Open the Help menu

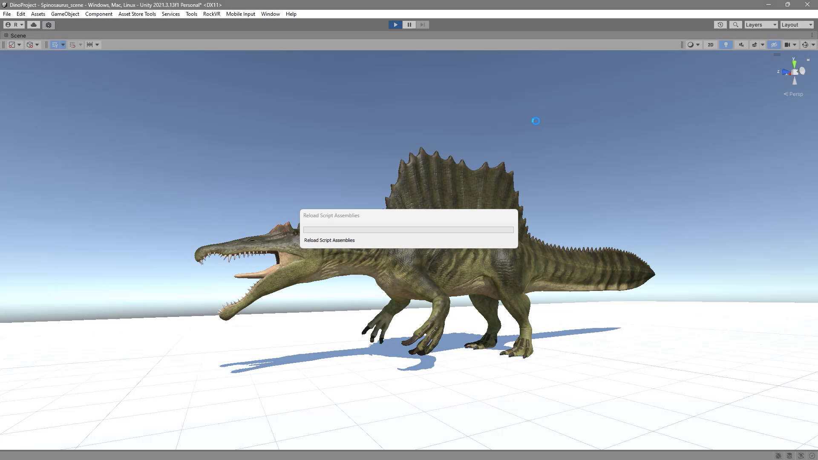click(x=291, y=14)
